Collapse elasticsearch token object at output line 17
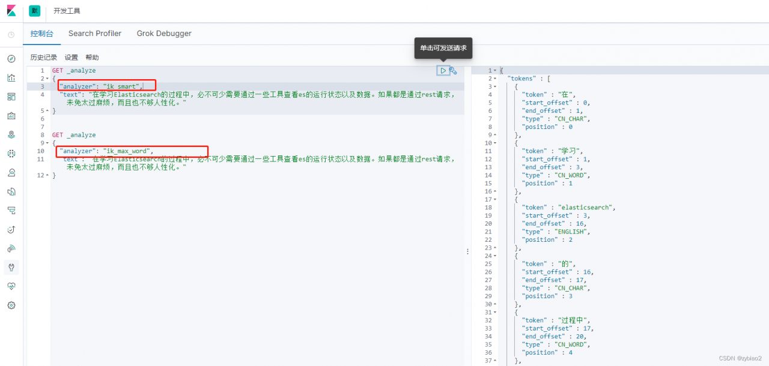Screen dimensions: 769x366 (495, 200)
